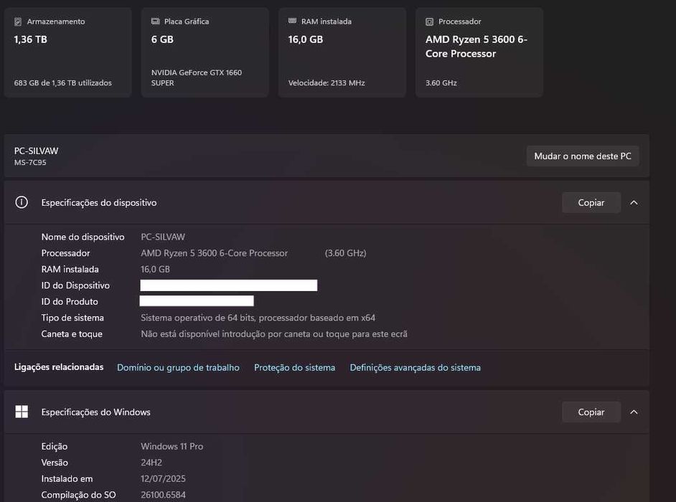Select the Processador value AMD Ryzen 5 3600

click(x=215, y=253)
